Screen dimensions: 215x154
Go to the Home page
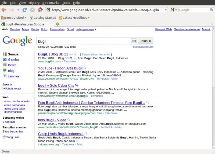point(40,10)
